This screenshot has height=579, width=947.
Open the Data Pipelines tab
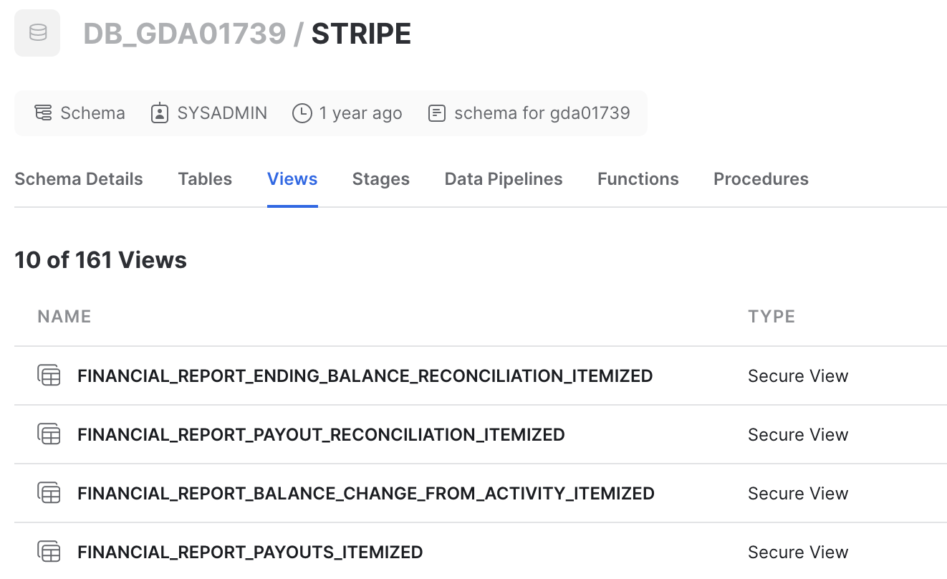click(x=504, y=179)
